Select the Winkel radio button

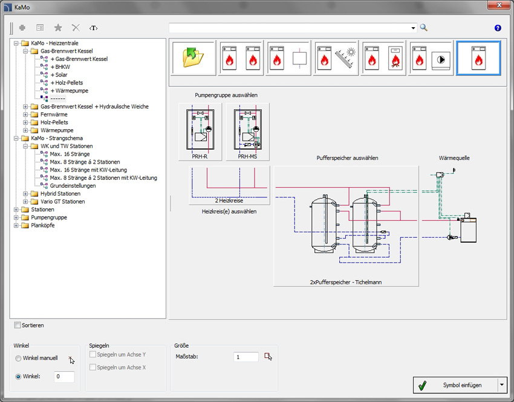18,377
